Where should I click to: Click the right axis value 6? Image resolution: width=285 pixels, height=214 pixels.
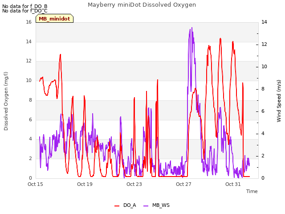263,111
